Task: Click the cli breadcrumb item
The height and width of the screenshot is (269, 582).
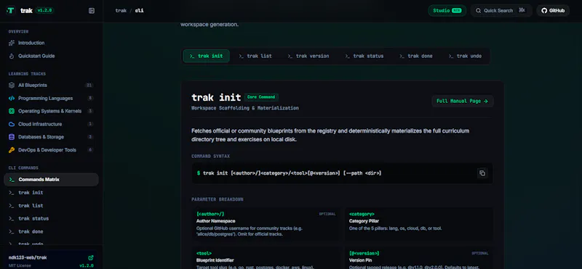Action: click(140, 11)
